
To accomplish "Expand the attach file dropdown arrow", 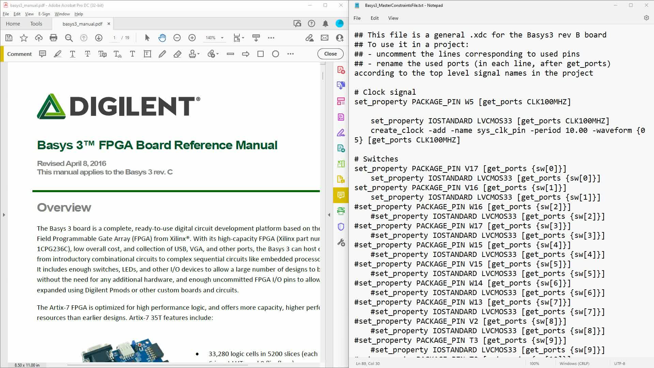I will (217, 54).
